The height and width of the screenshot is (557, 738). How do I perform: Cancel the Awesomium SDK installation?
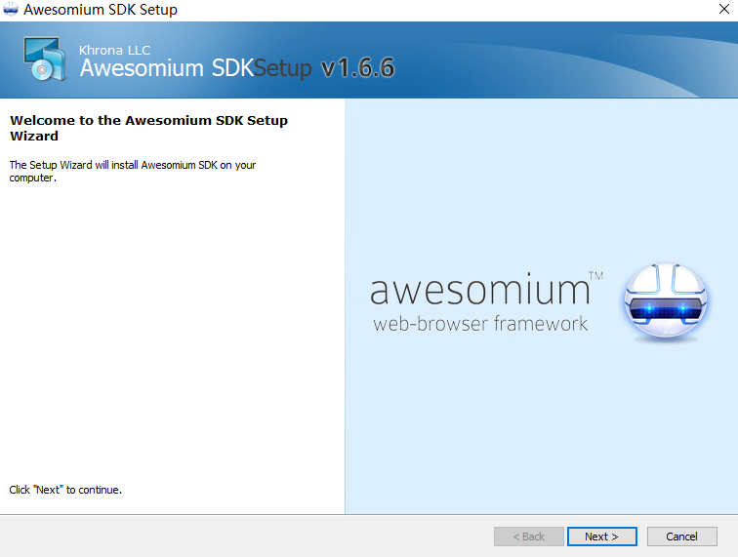(682, 537)
